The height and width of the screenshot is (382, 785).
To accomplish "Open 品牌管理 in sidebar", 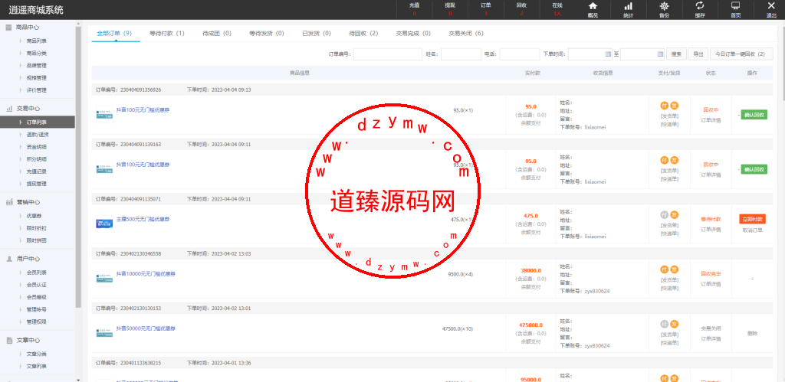I will pyautogui.click(x=38, y=66).
